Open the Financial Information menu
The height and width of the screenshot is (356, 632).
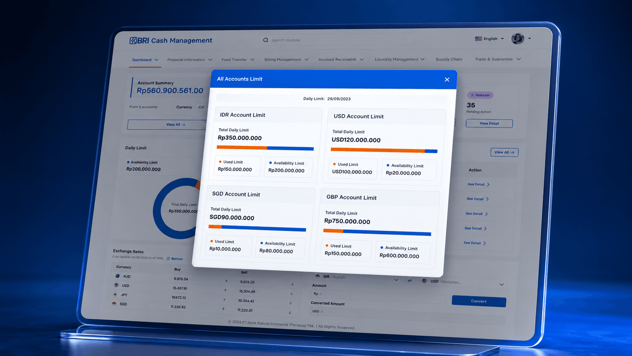(x=190, y=60)
